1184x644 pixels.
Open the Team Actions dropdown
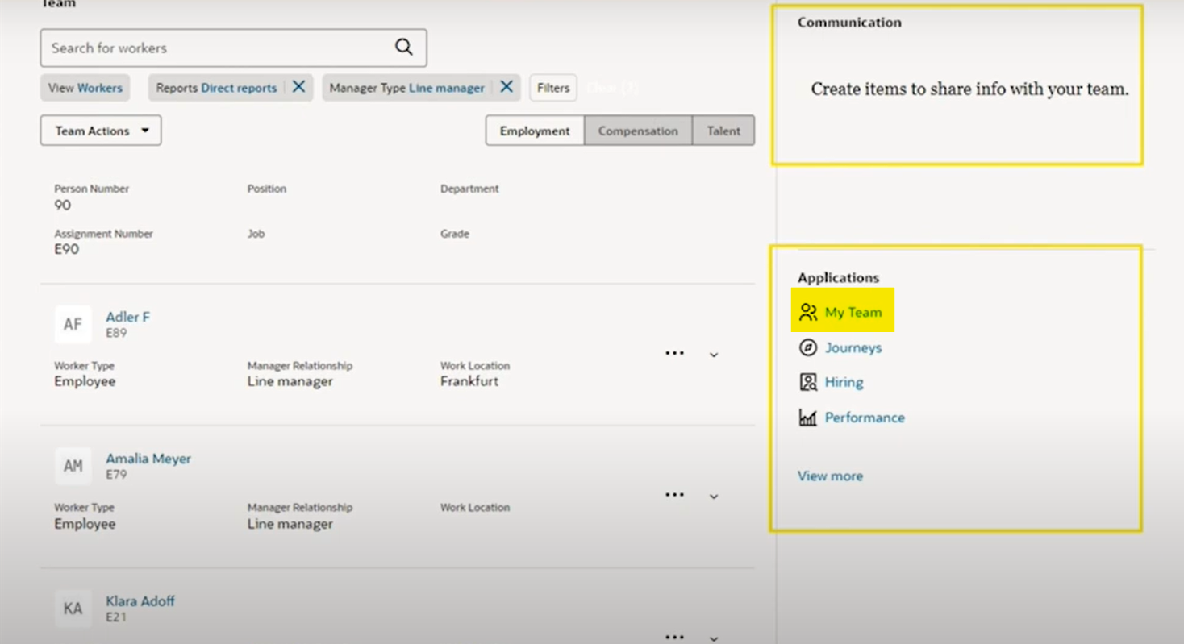[100, 130]
